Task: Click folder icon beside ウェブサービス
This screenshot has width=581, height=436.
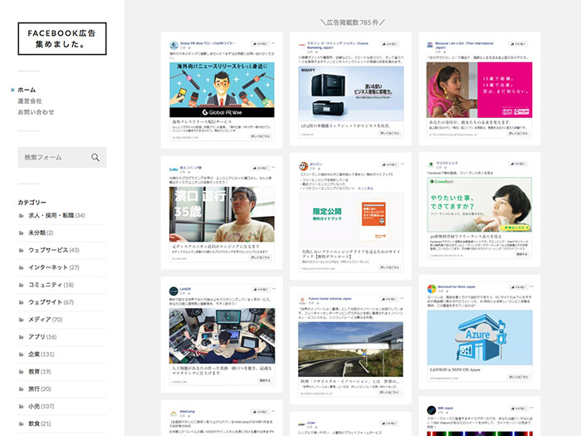Action: (21, 250)
